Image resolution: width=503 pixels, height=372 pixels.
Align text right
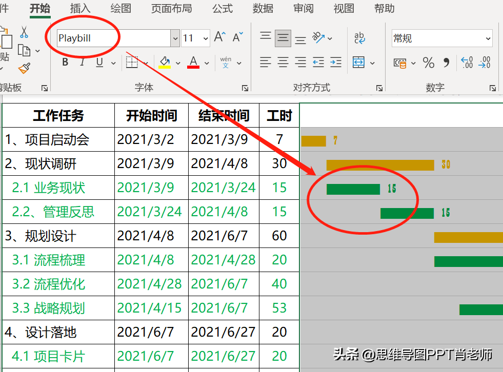point(300,62)
